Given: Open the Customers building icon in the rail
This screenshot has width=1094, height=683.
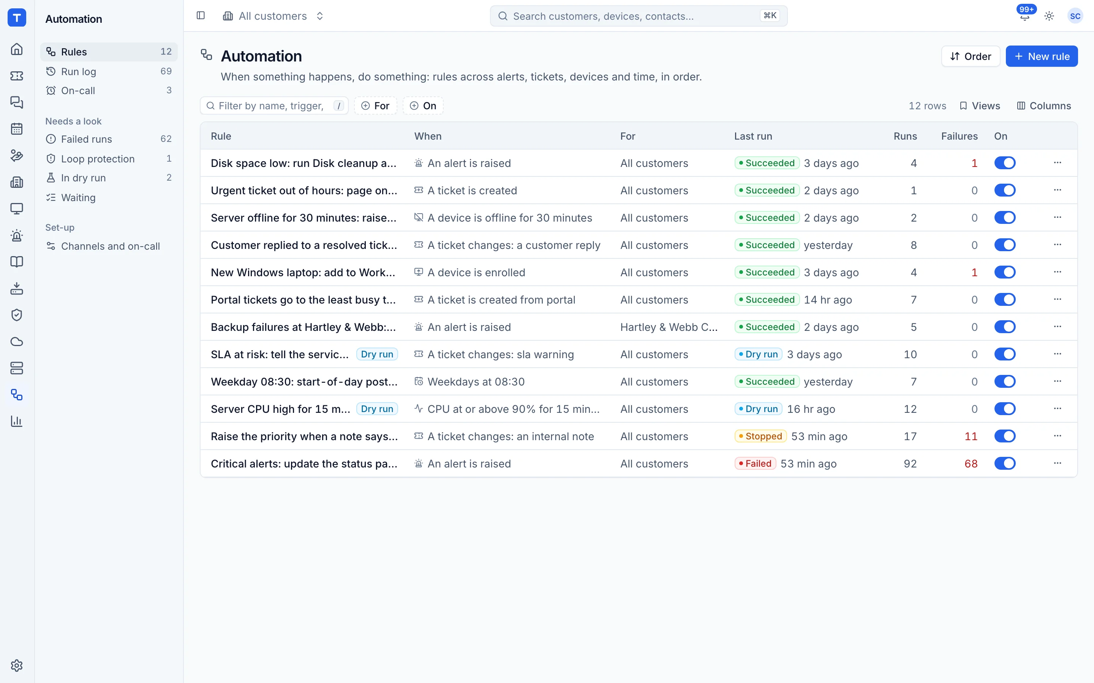Looking at the screenshot, I should point(17,182).
